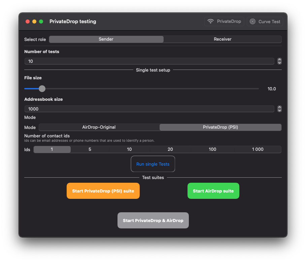Image resolution: width=306 pixels, height=262 pixels.
Task: Select the Sender role
Action: [x=106, y=39]
